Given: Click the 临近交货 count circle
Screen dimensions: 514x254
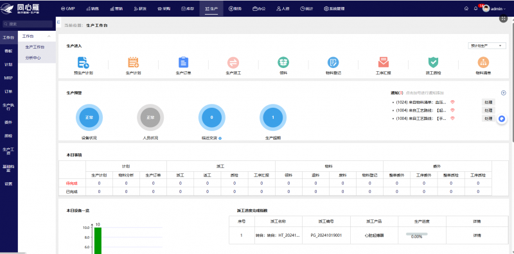Looking at the screenshot, I should click(x=212, y=117).
